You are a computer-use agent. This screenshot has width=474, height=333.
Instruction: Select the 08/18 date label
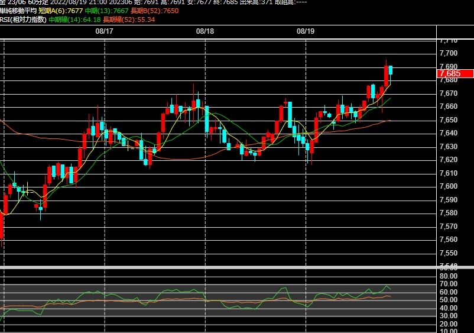click(205, 31)
